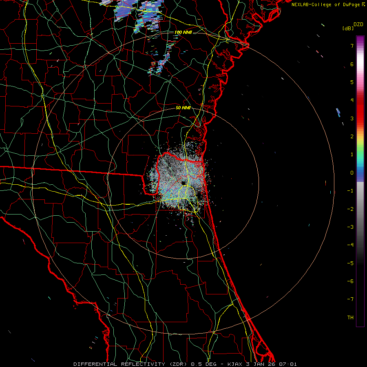Click the 7 dB value on color scale
367x367 pixels.
coord(352,46)
